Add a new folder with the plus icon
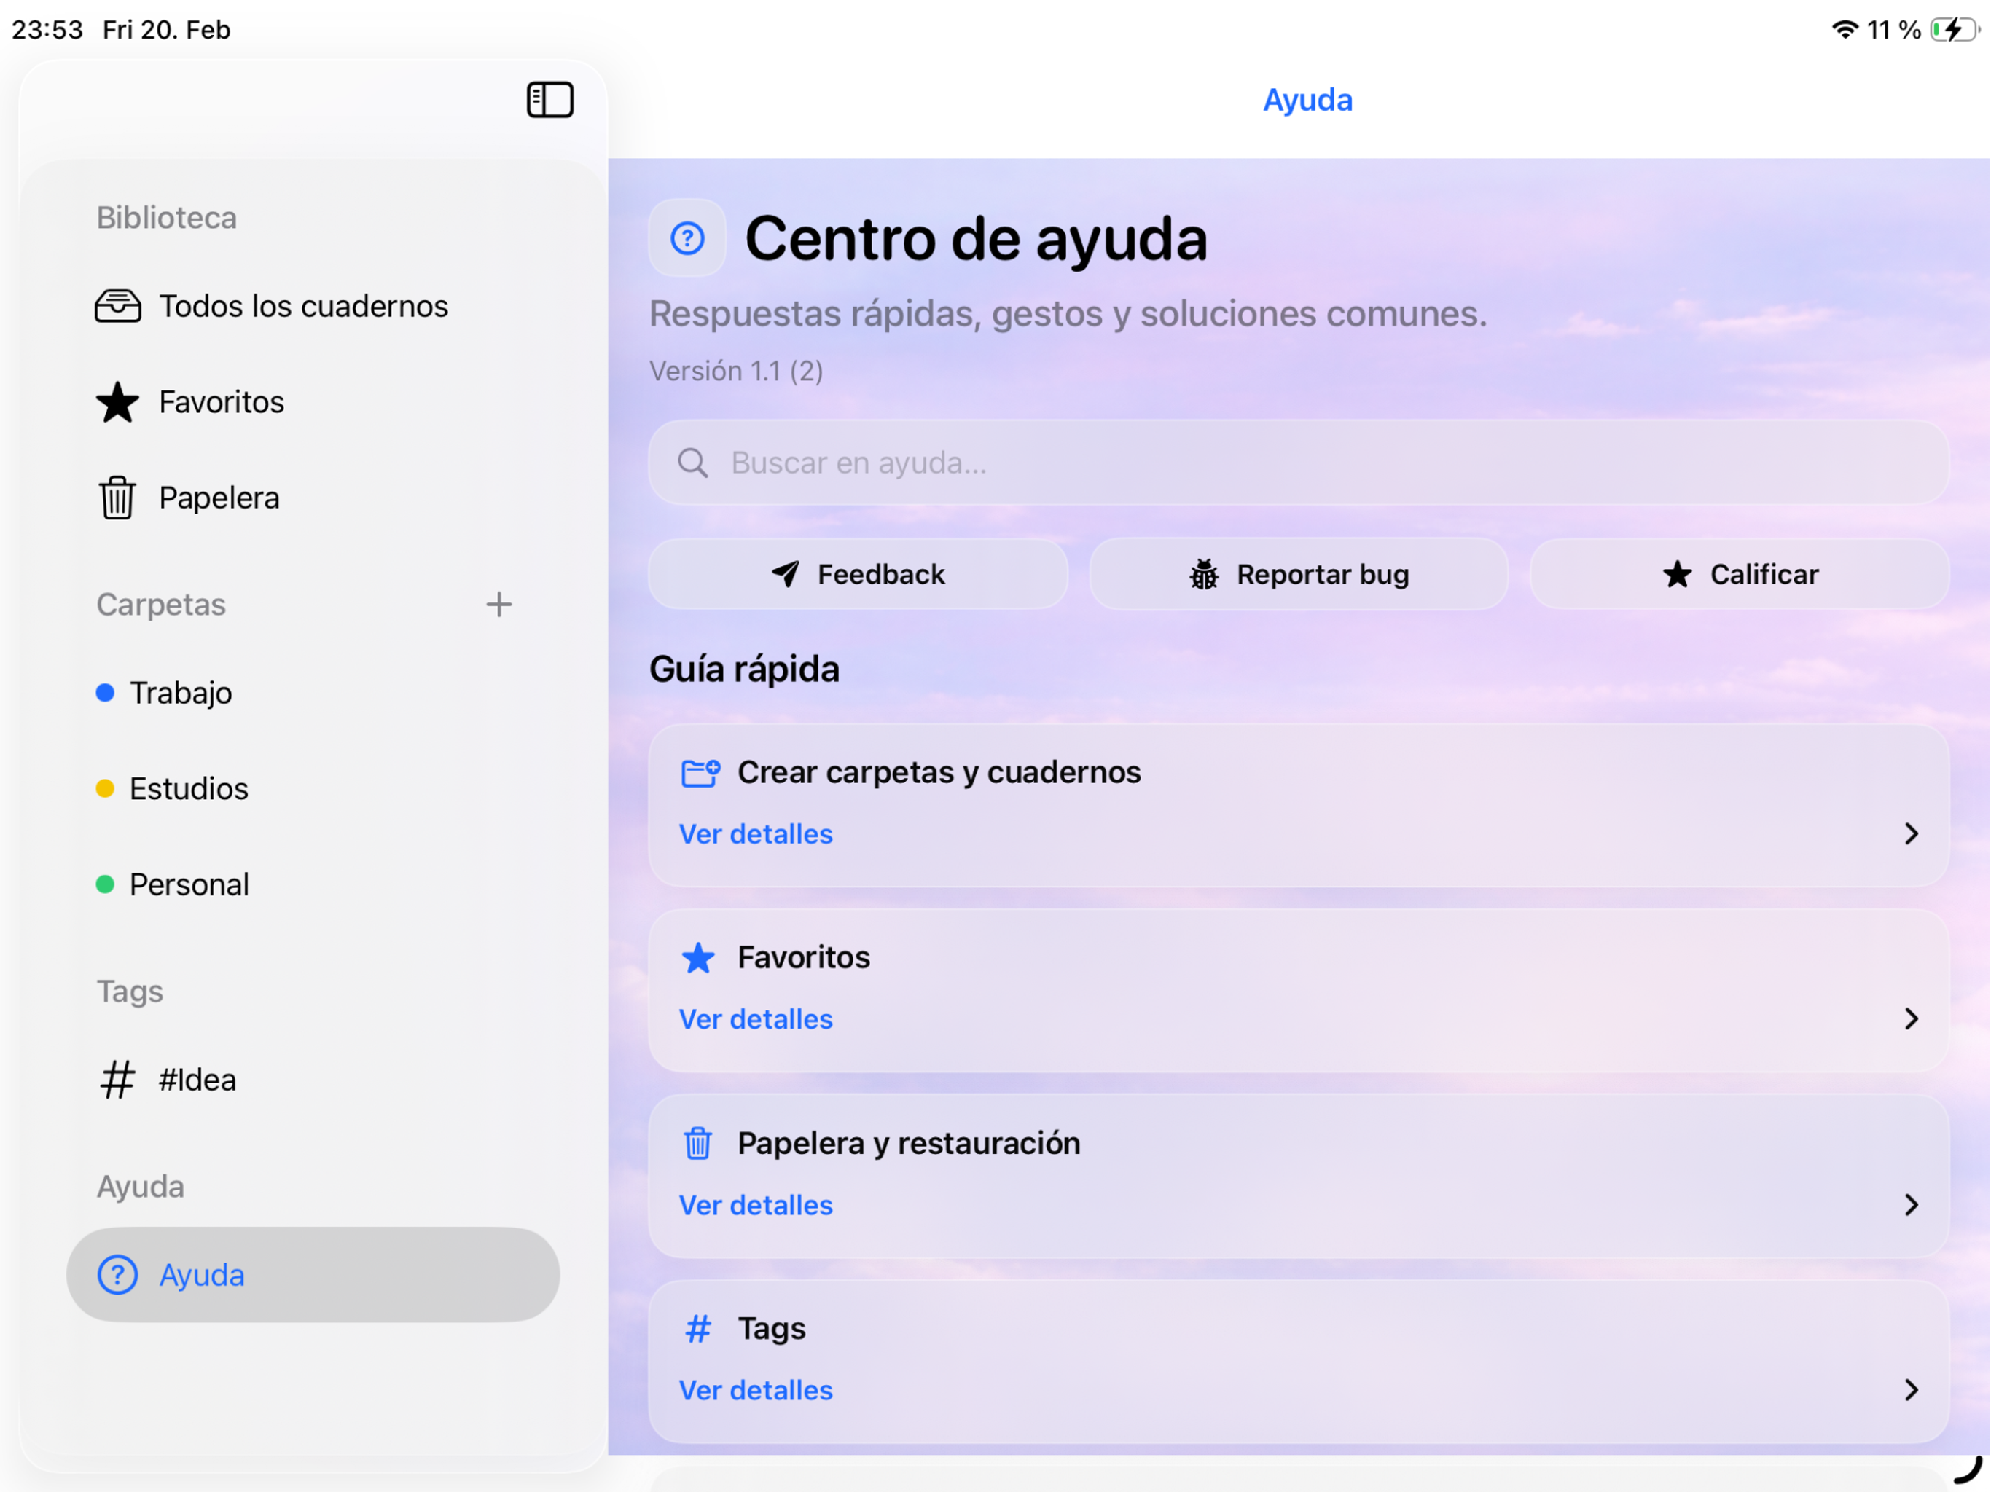 498,604
